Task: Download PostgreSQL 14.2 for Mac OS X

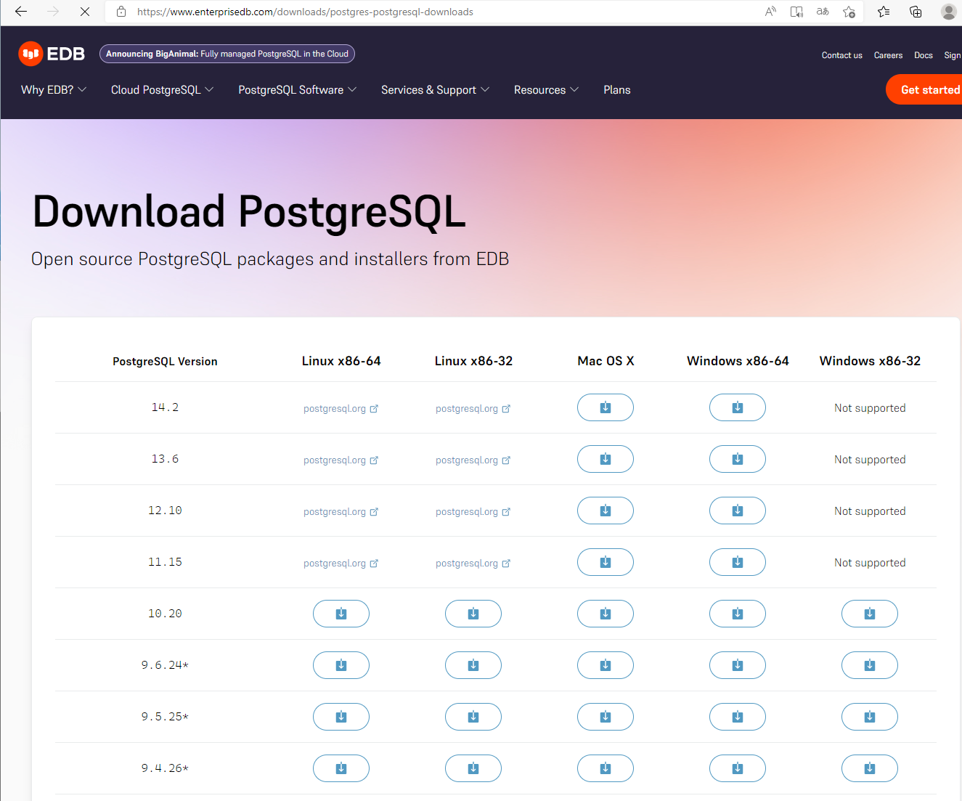Action: [606, 407]
